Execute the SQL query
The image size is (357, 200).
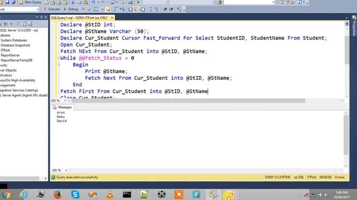52,9
